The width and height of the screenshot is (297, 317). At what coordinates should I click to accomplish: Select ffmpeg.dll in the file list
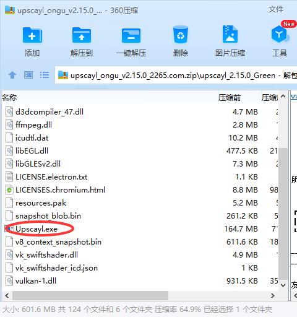33,125
